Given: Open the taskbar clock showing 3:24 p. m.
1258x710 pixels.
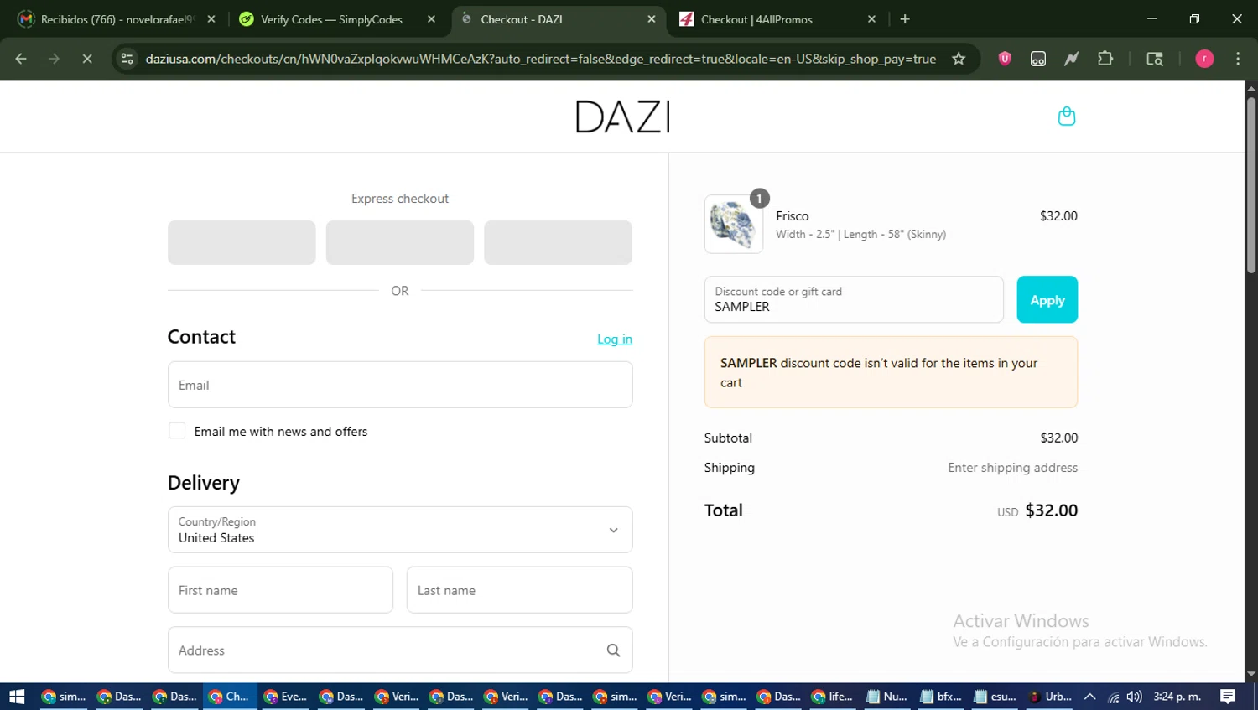Looking at the screenshot, I should tap(1177, 697).
